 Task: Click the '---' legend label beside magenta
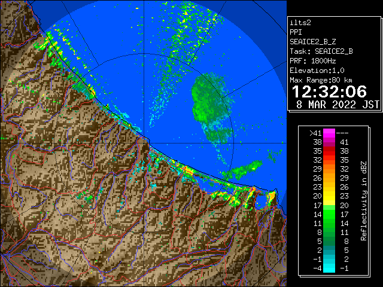pyautogui.click(x=342, y=133)
